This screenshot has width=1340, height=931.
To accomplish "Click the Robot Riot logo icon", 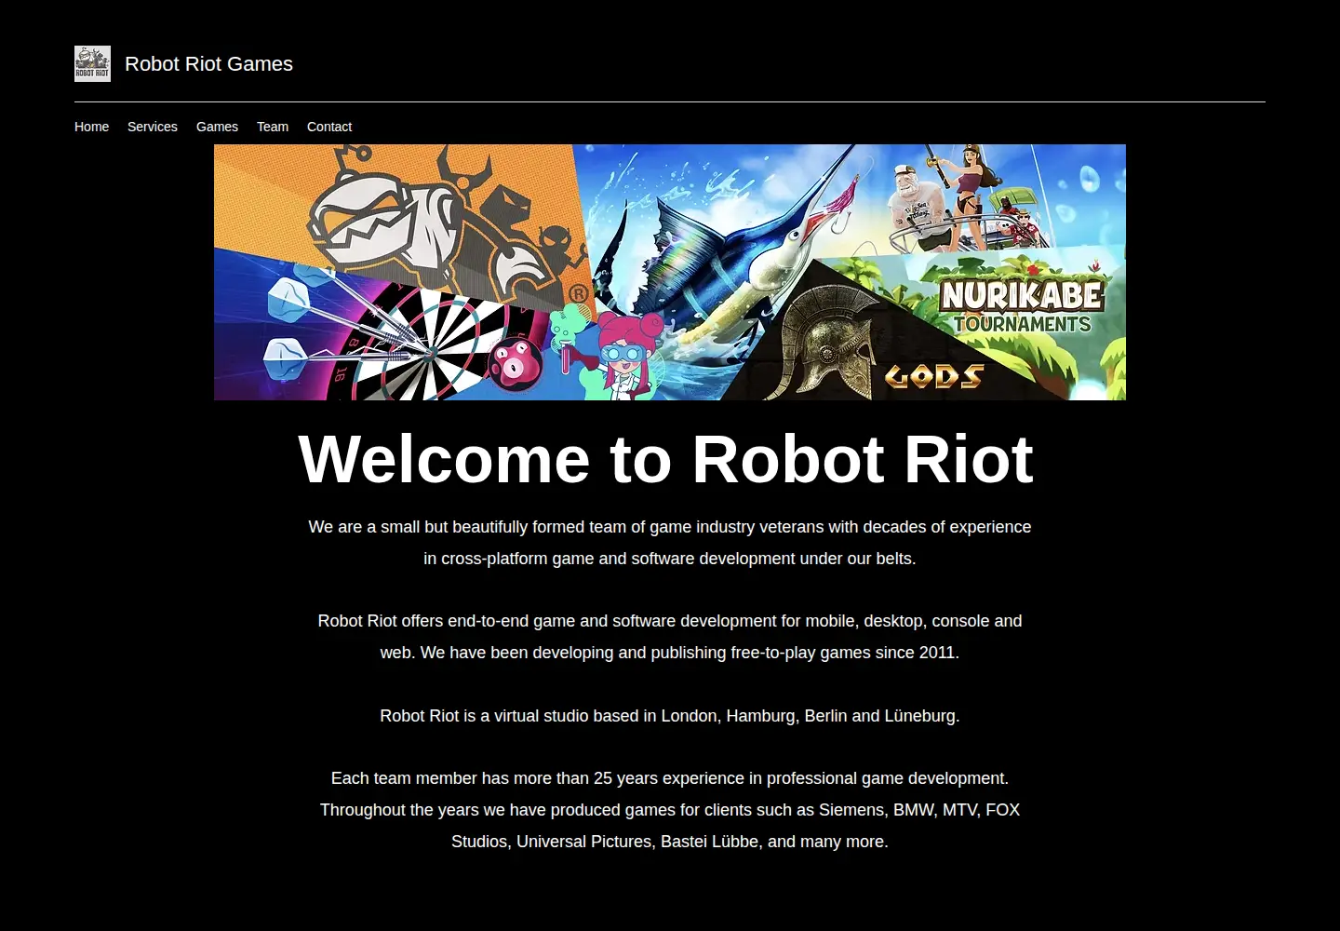I will [92, 63].
